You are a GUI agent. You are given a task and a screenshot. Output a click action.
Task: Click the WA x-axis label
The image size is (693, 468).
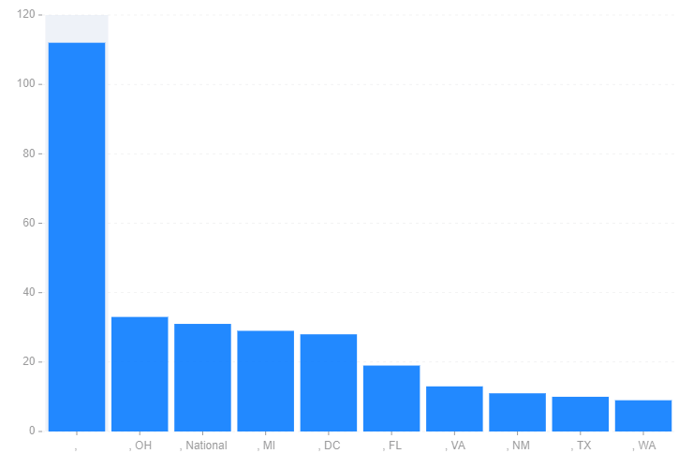[x=644, y=446]
